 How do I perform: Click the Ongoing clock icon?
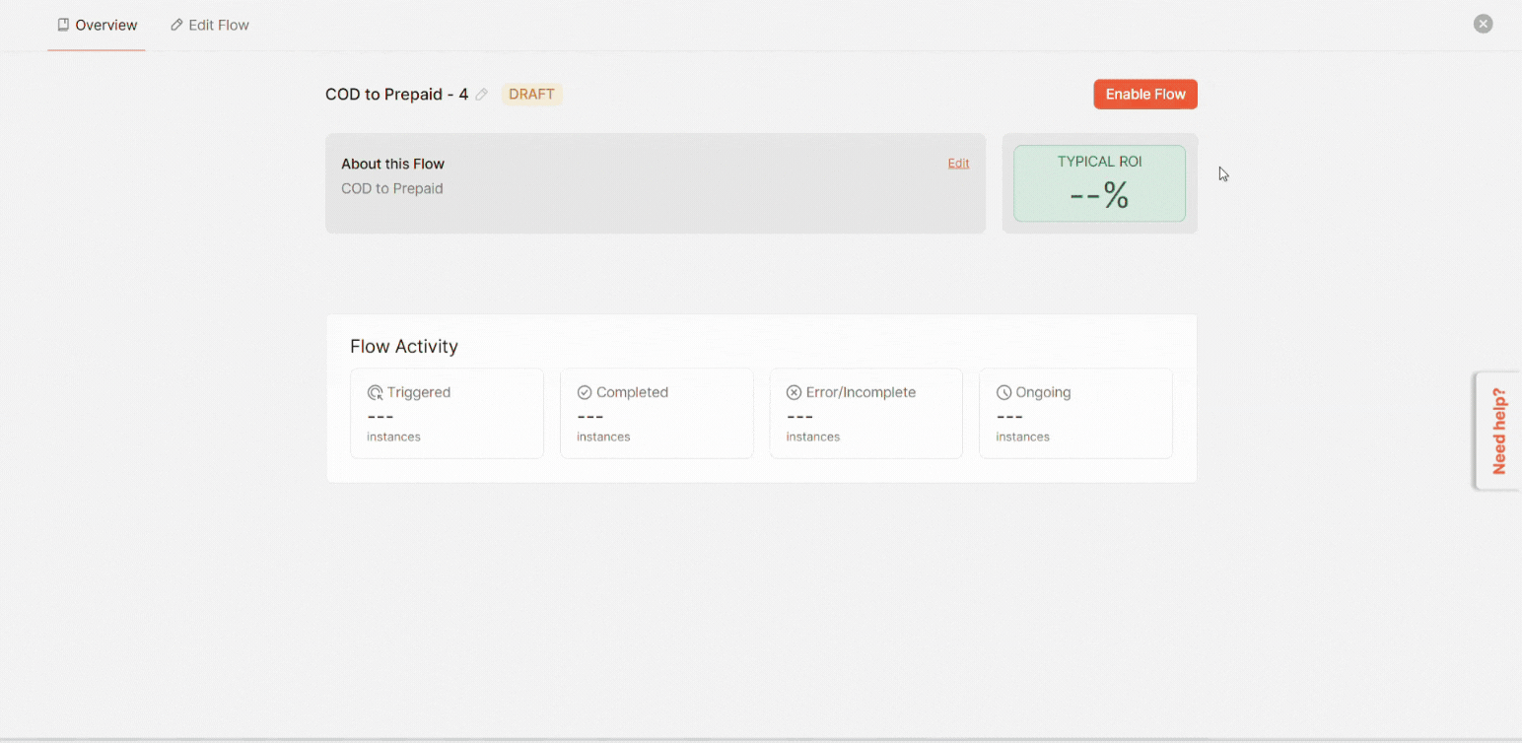click(x=1003, y=392)
